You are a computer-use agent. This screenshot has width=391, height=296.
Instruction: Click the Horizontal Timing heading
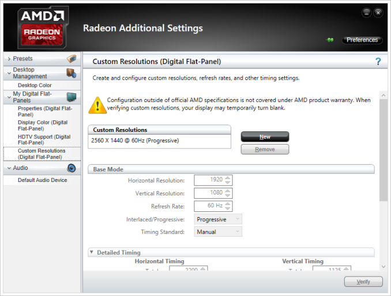click(x=159, y=261)
